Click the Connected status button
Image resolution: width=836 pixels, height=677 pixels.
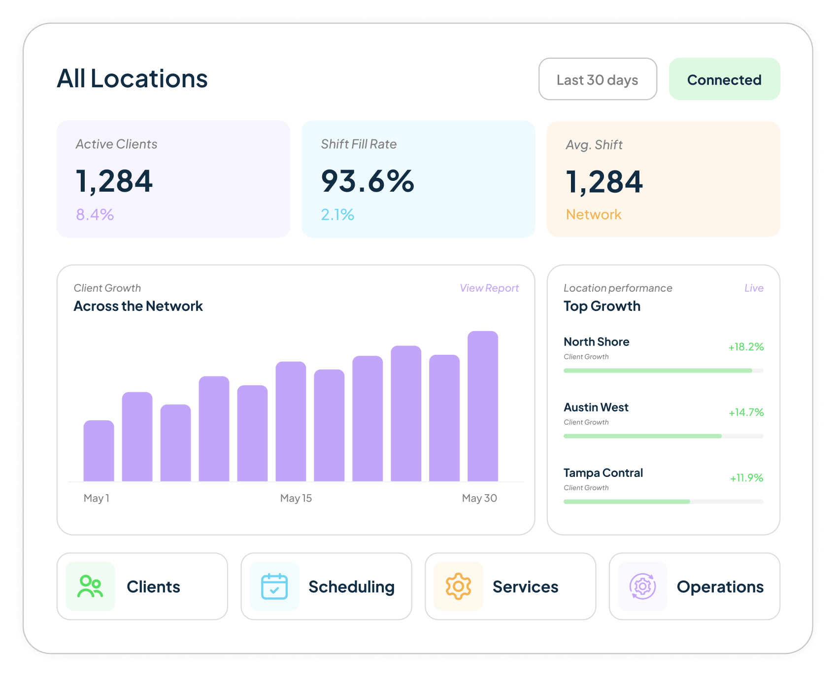[x=724, y=79]
